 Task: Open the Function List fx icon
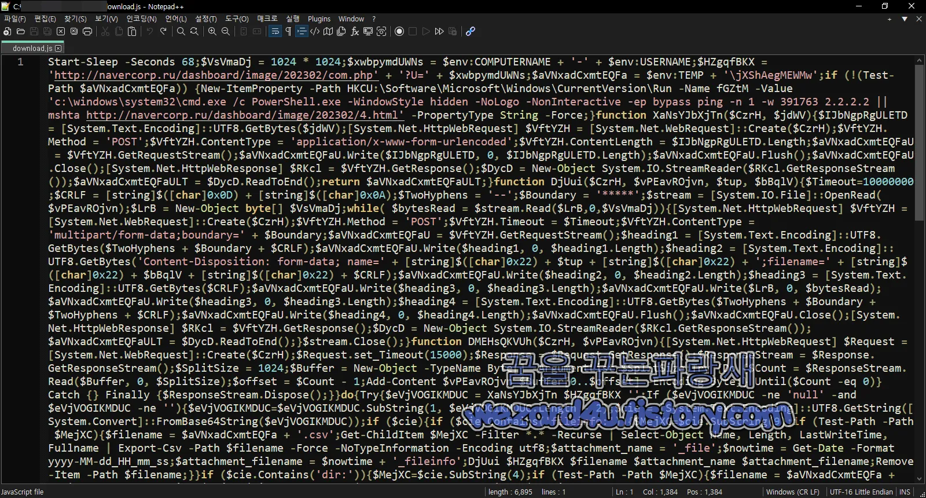click(355, 31)
